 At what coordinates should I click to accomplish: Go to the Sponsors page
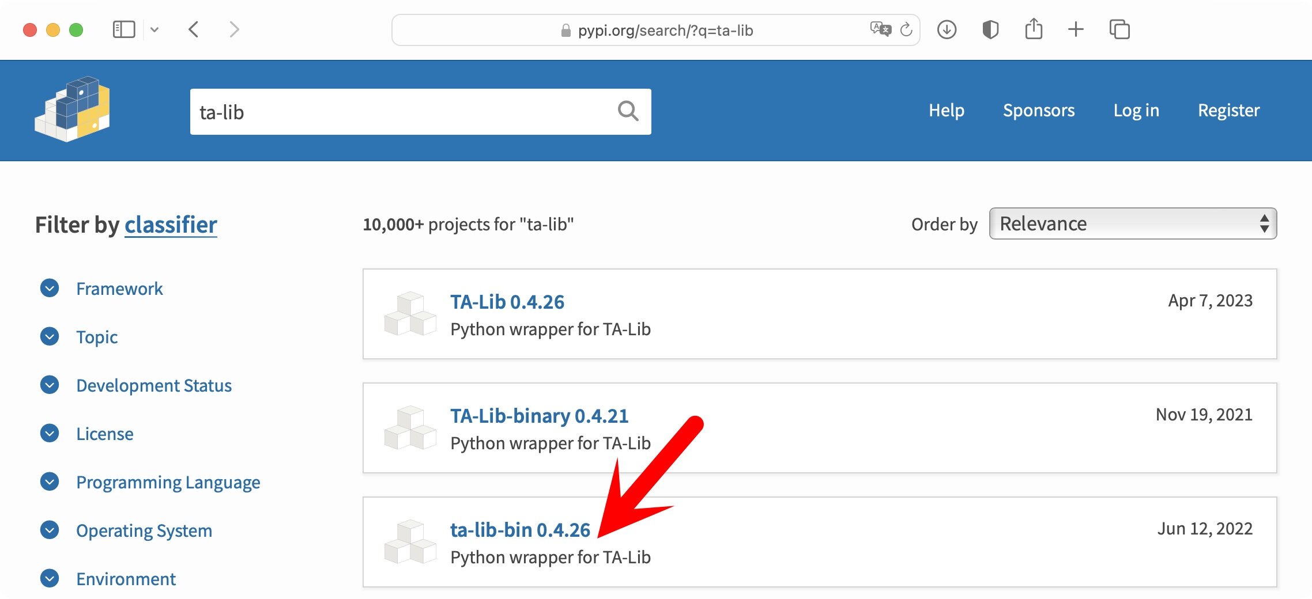(x=1038, y=110)
